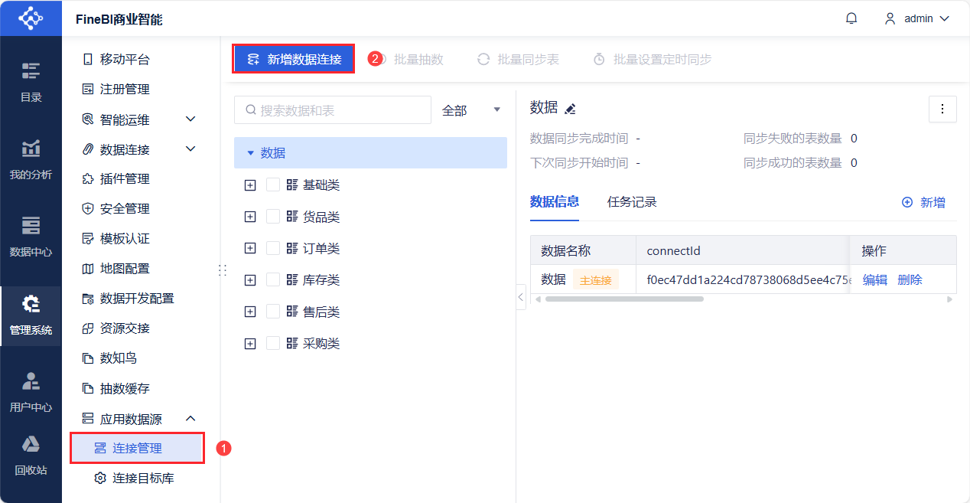
Task: Open 连接目标库 menu item
Action: [x=142, y=479]
